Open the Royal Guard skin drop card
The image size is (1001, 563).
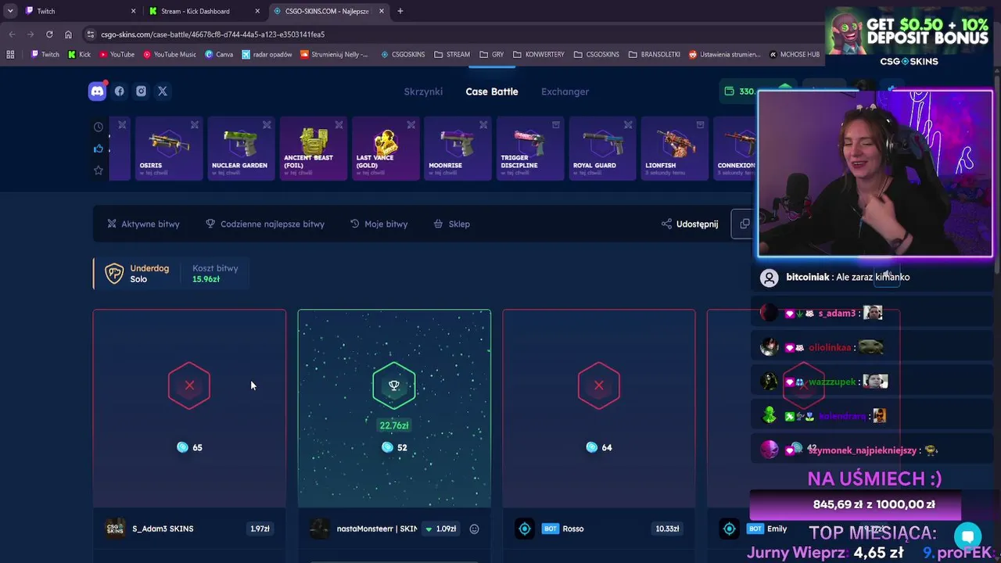(x=602, y=149)
